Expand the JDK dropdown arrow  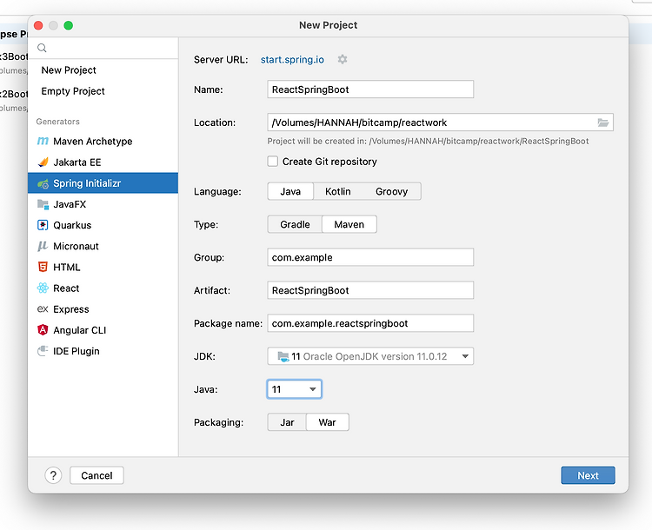465,356
